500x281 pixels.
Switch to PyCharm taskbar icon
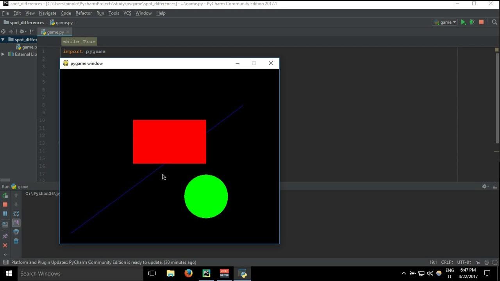pyautogui.click(x=206, y=274)
